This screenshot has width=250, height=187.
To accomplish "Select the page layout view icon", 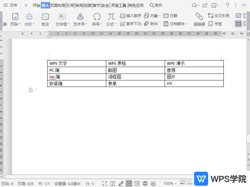I will pos(129,184).
